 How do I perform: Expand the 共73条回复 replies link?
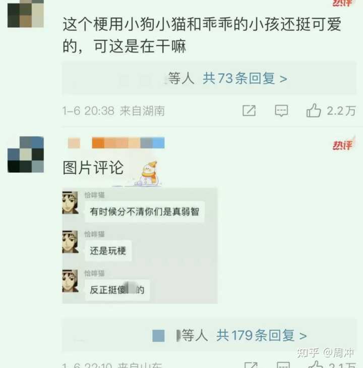point(245,78)
